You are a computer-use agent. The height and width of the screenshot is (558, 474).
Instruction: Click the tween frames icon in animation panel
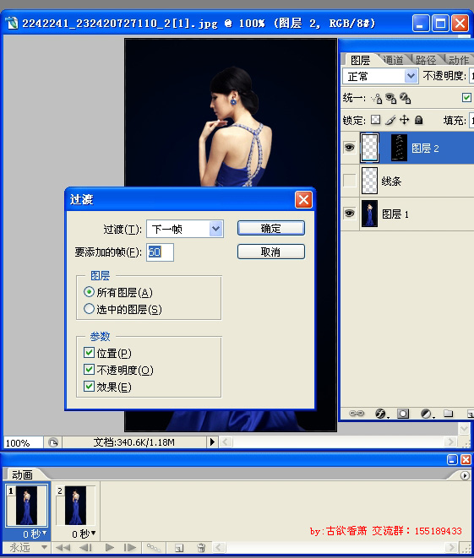point(154,548)
